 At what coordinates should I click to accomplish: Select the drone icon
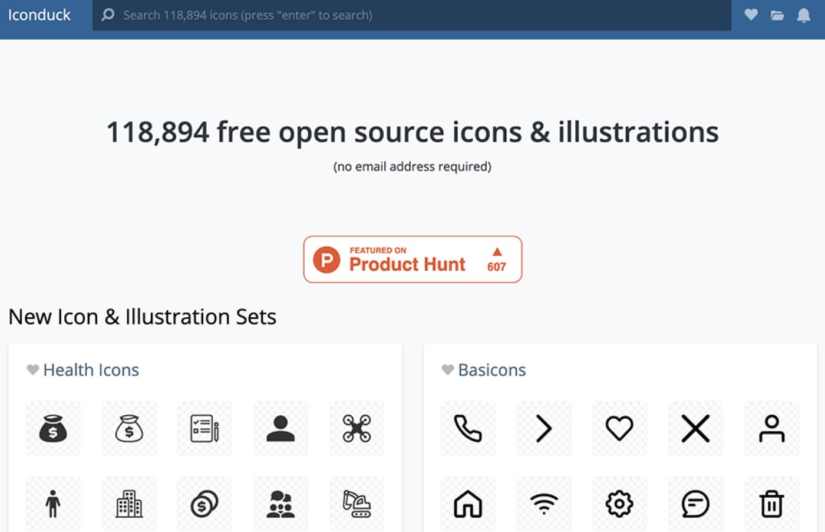coord(357,428)
